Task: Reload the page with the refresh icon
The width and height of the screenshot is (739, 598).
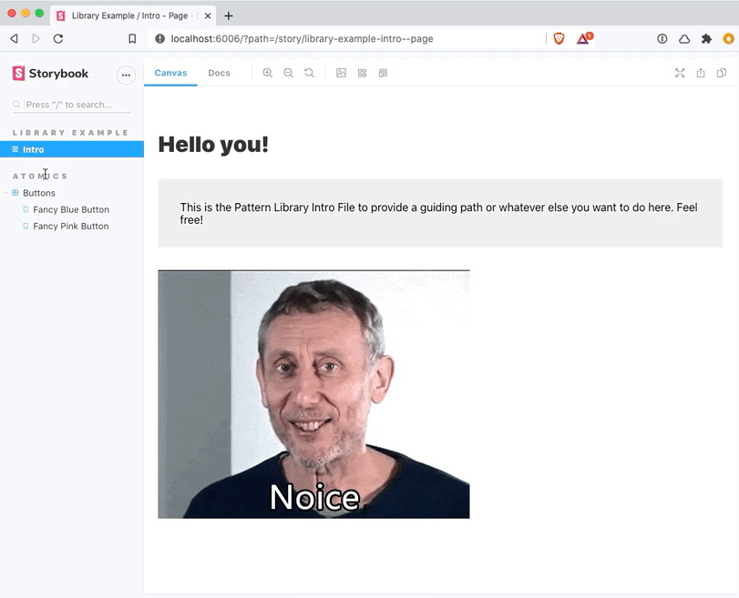Action: coord(58,38)
